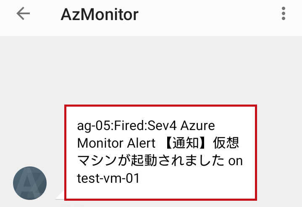Click the text test-vm-01 in message
This screenshot has width=302, height=207.
point(108,178)
